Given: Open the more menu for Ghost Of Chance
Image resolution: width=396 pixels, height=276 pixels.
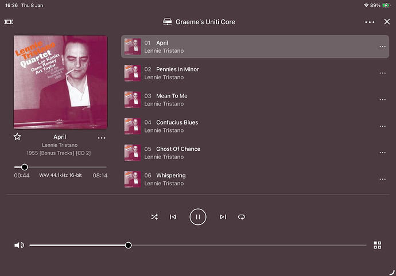Looking at the screenshot, I should click(x=382, y=153).
